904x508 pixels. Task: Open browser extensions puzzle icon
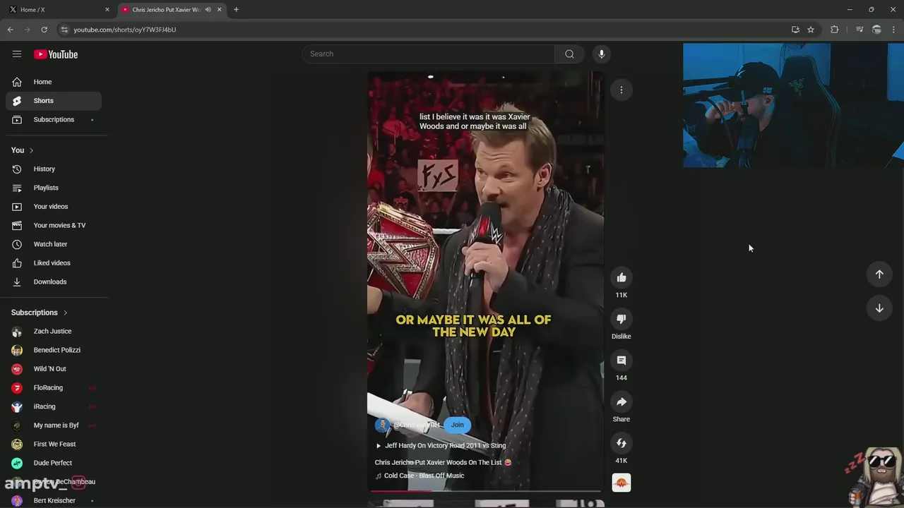coord(834,30)
